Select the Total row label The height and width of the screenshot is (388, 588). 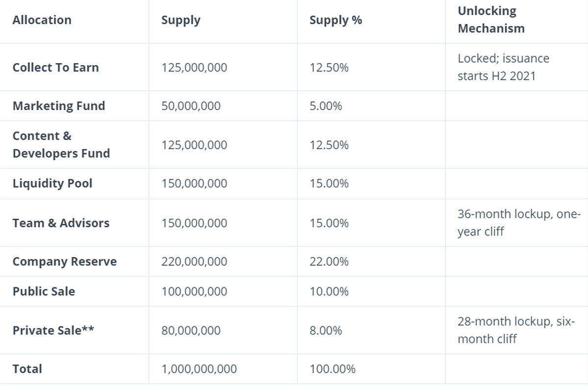point(27,369)
